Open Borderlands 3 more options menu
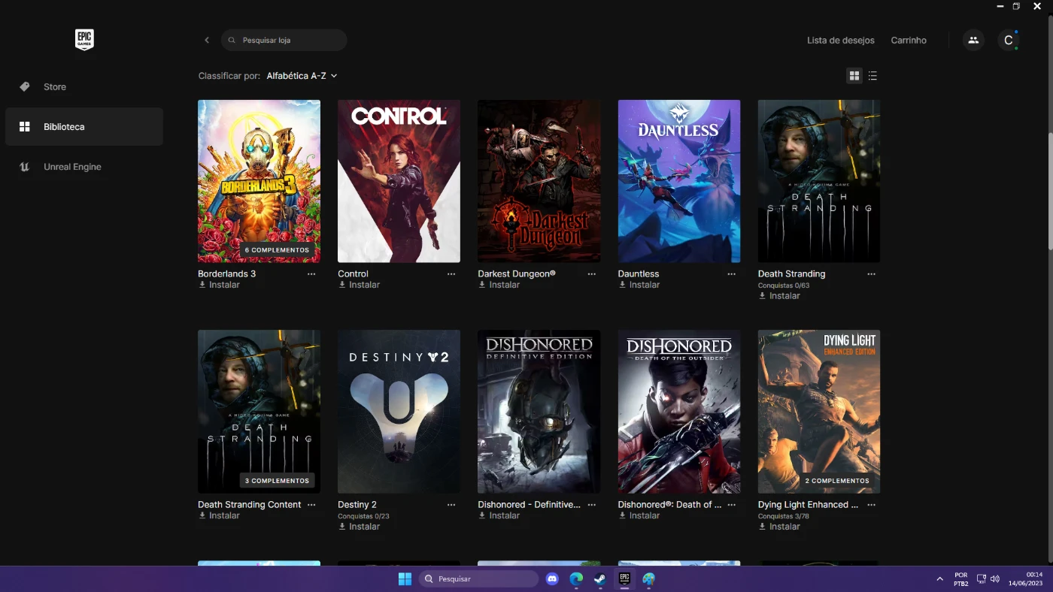This screenshot has height=592, width=1053. point(311,274)
